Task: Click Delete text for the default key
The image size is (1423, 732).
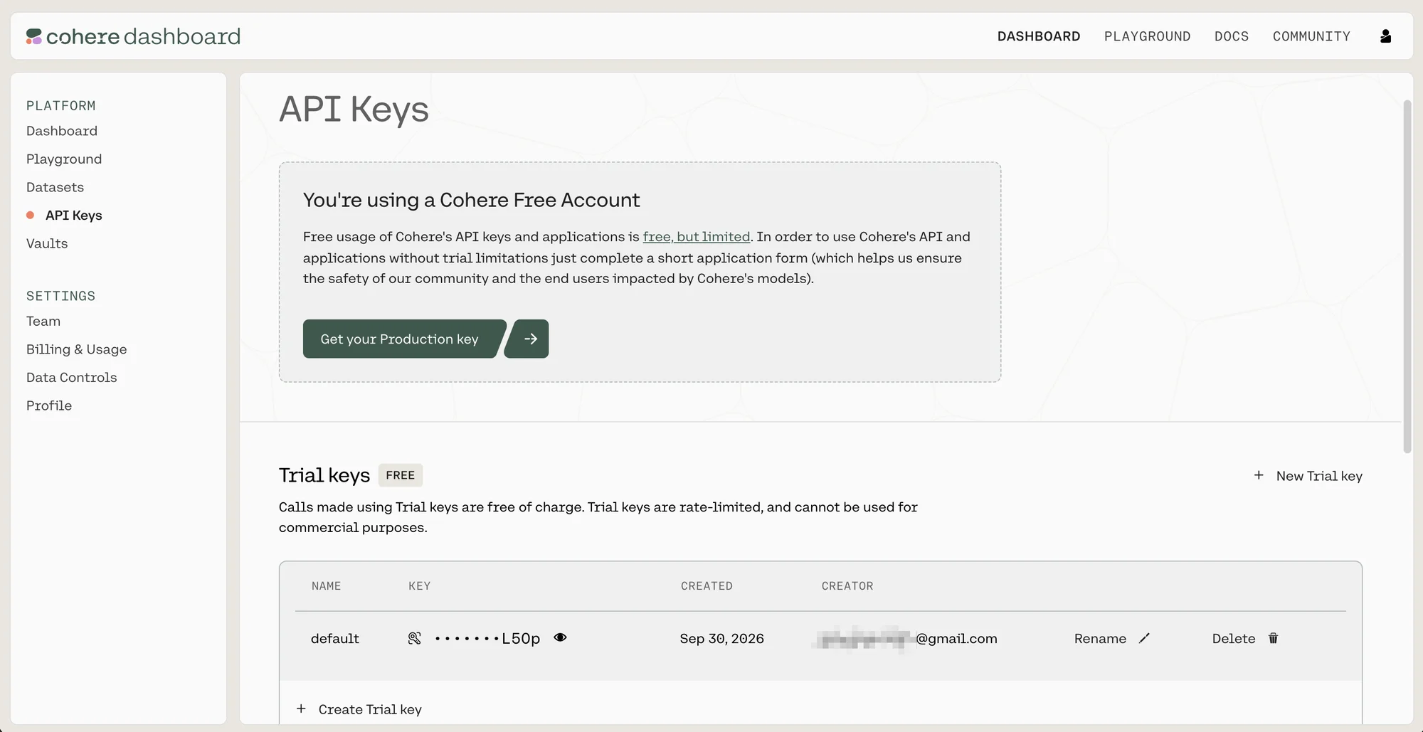Action: coord(1234,639)
